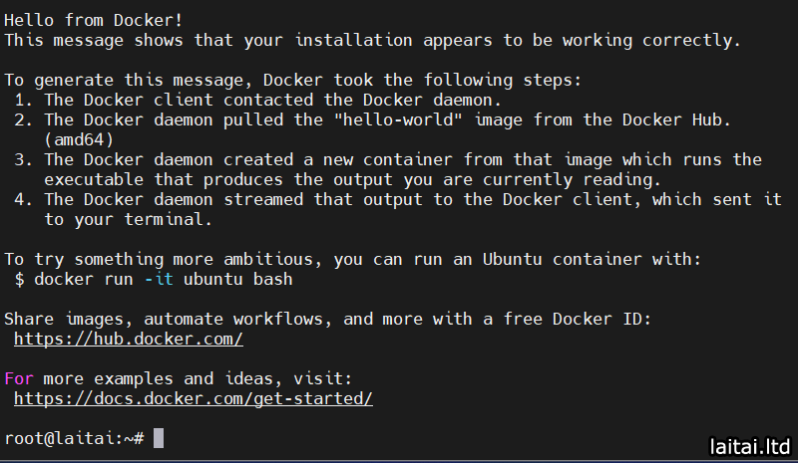
Task: Open the docs.docker.com get-started link
Action: 194,398
